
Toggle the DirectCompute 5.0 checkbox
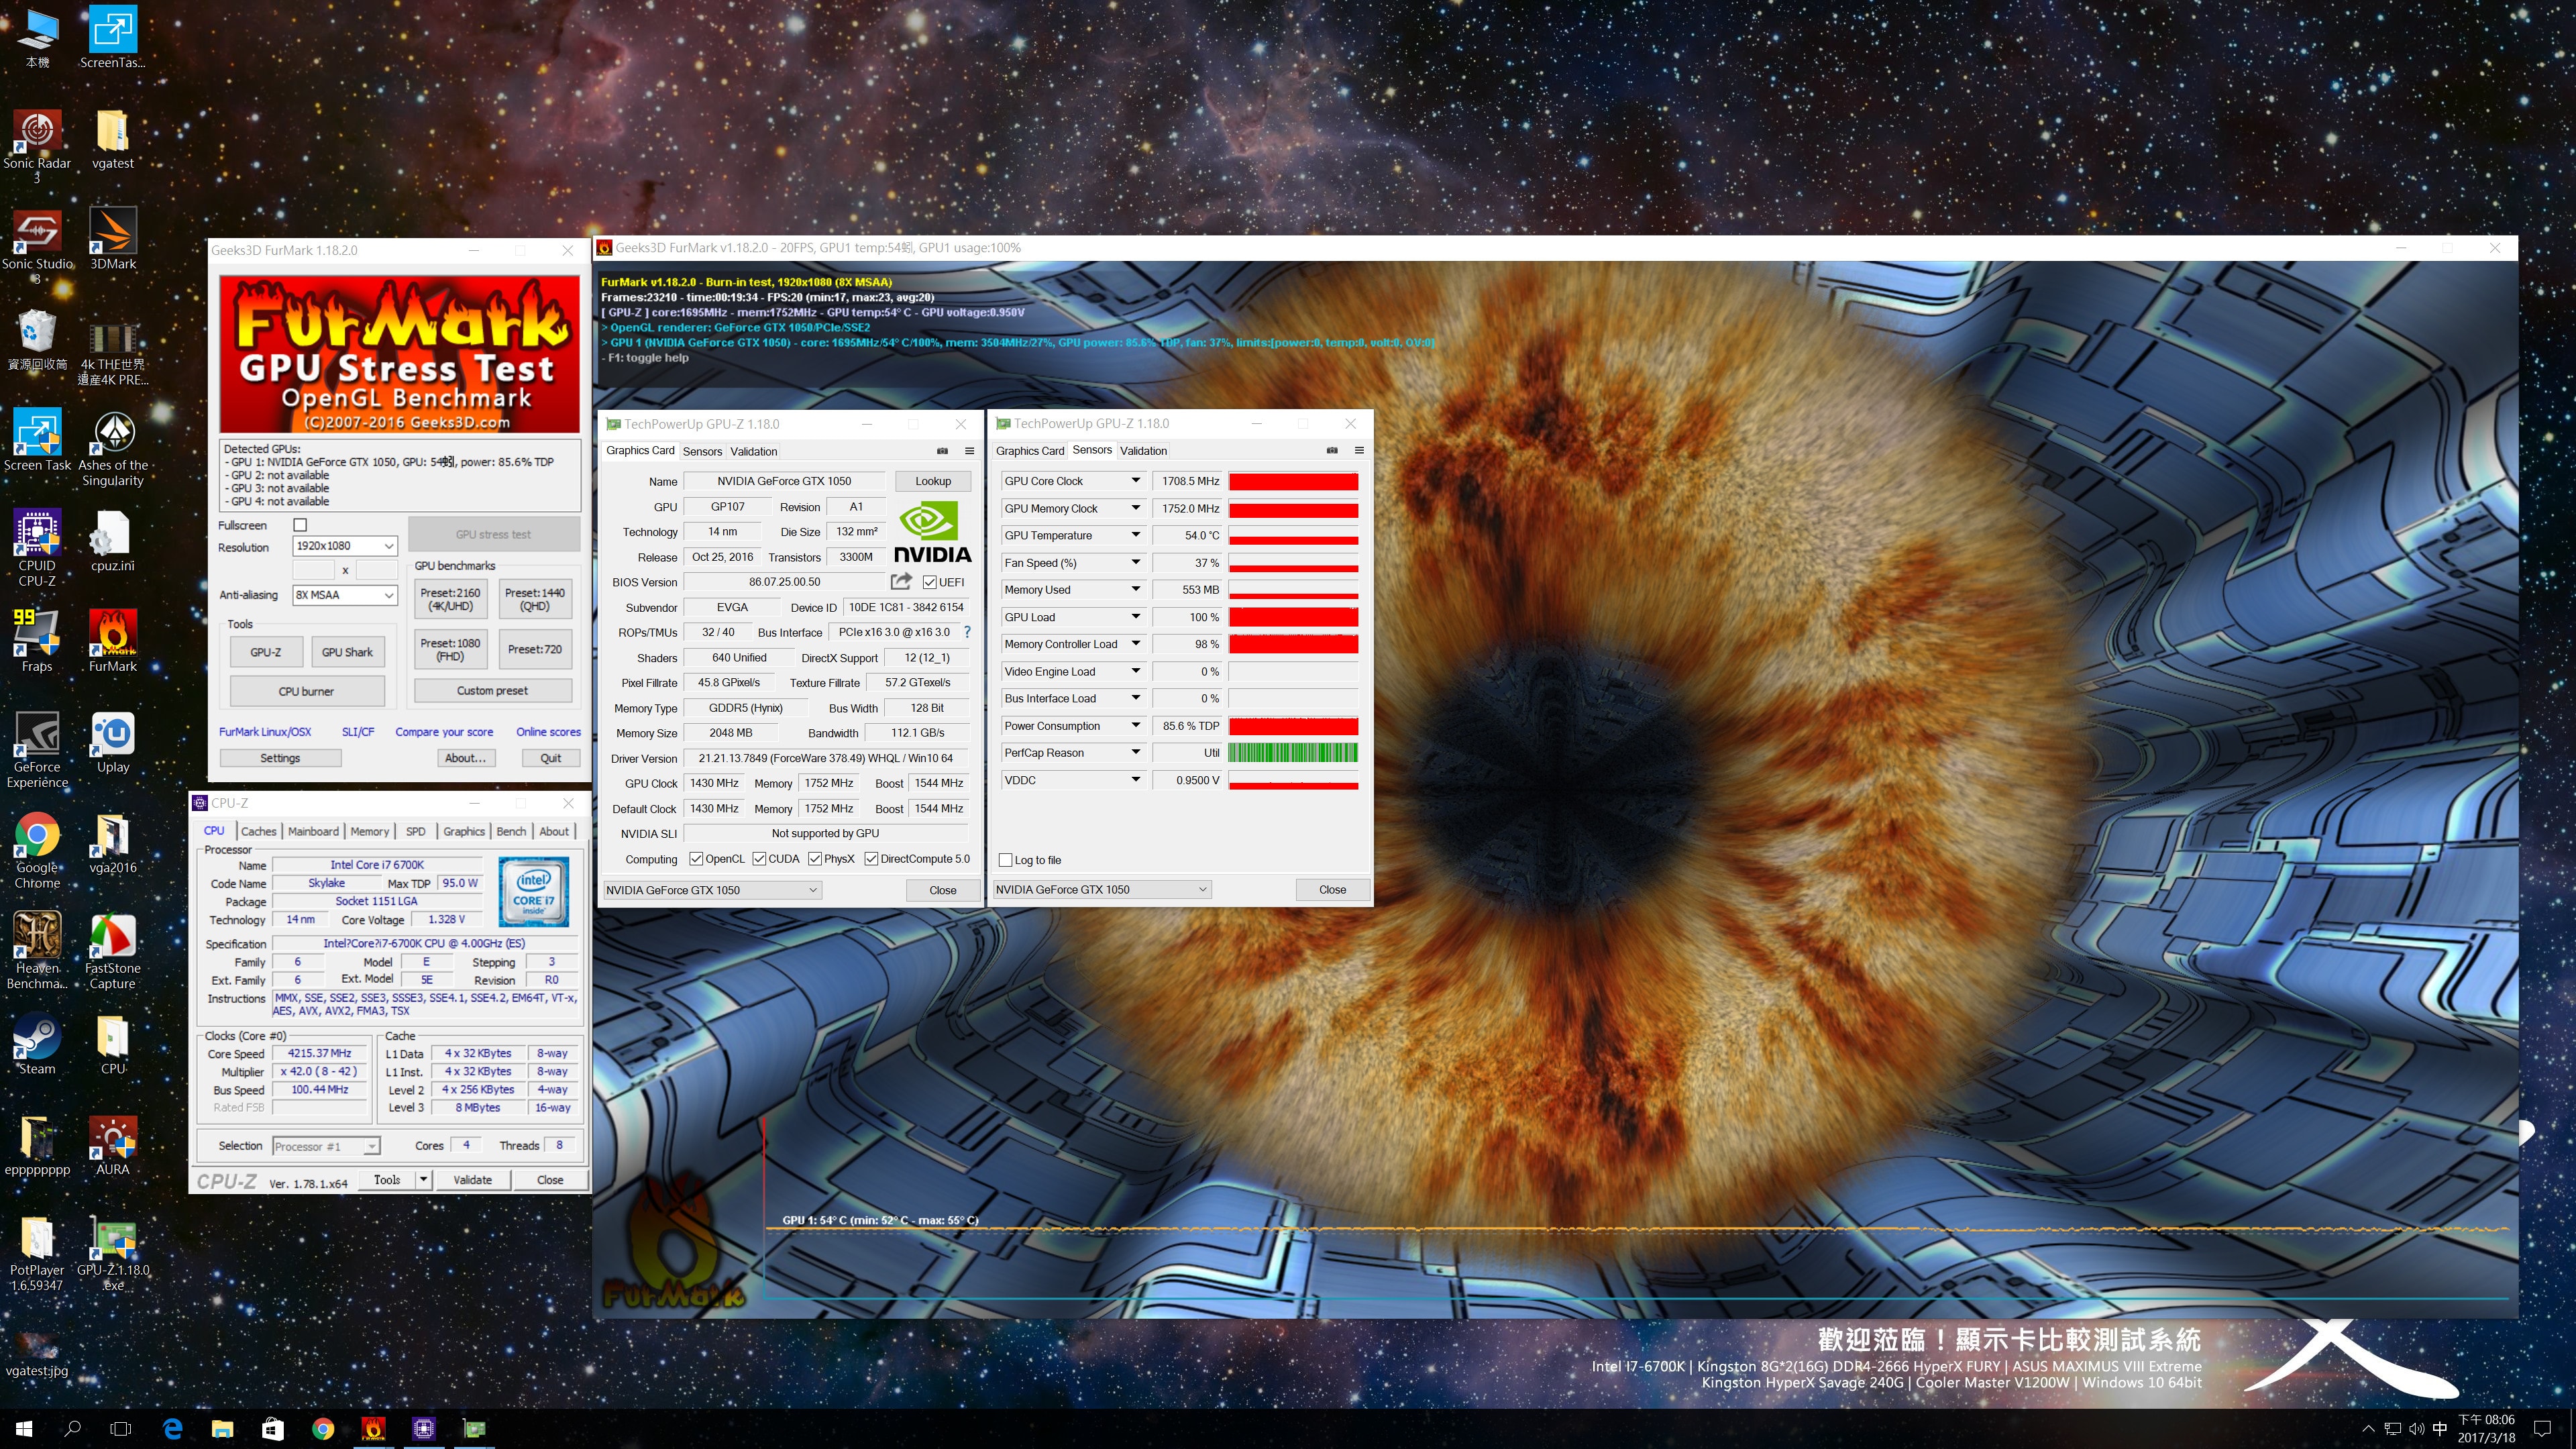(x=871, y=858)
